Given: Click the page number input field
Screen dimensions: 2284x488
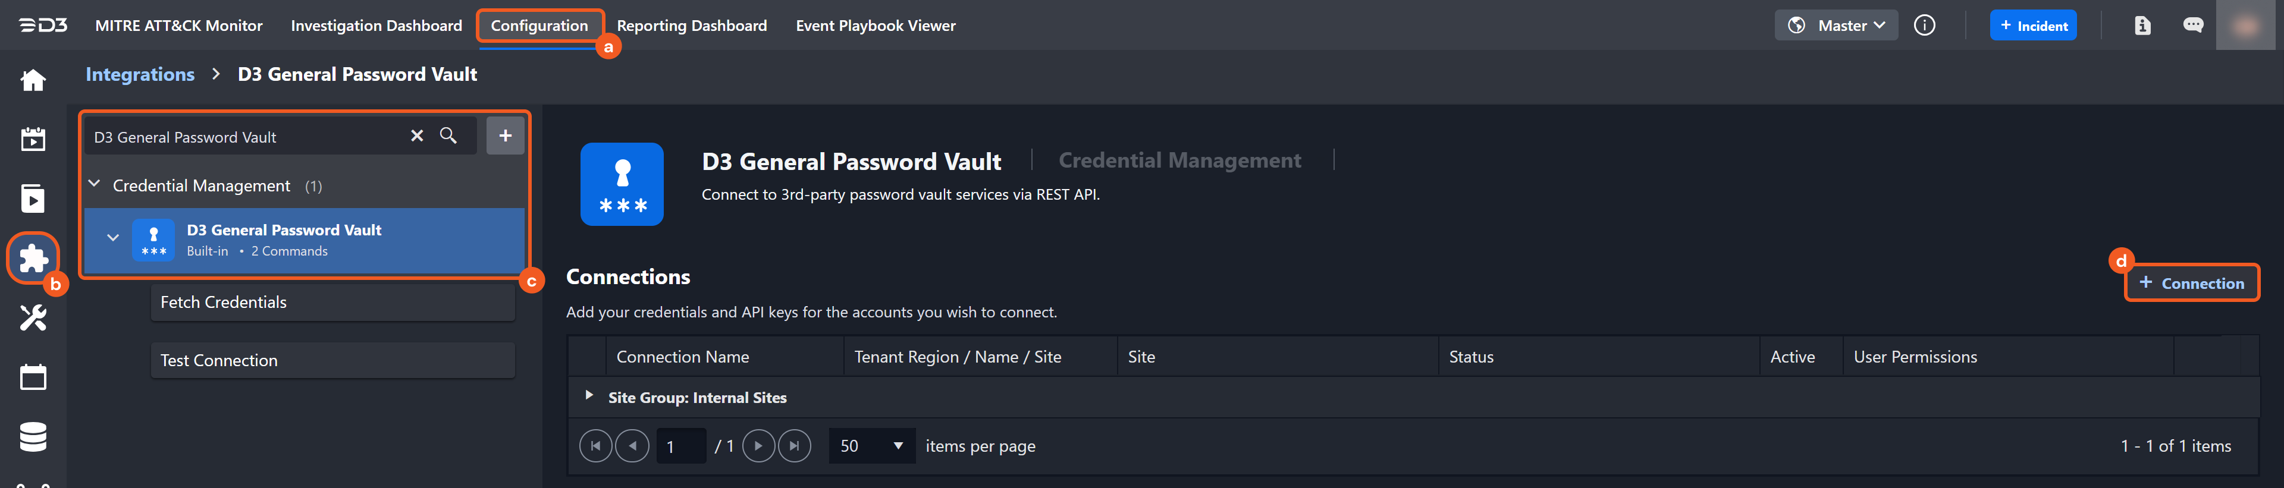Looking at the screenshot, I should click(x=680, y=446).
